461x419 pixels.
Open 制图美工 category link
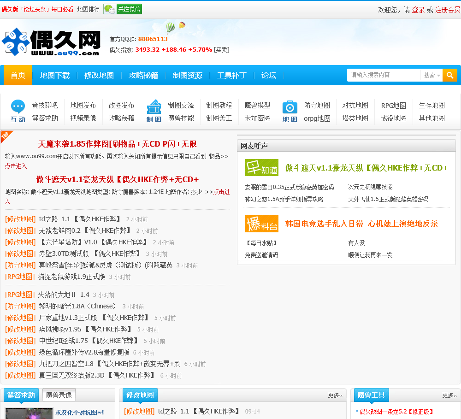click(219, 118)
